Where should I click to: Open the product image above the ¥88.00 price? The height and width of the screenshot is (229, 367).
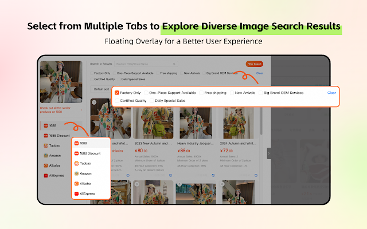click(196, 123)
